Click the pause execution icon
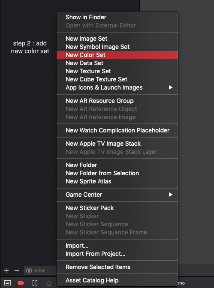The image size is (214, 288). point(35,283)
